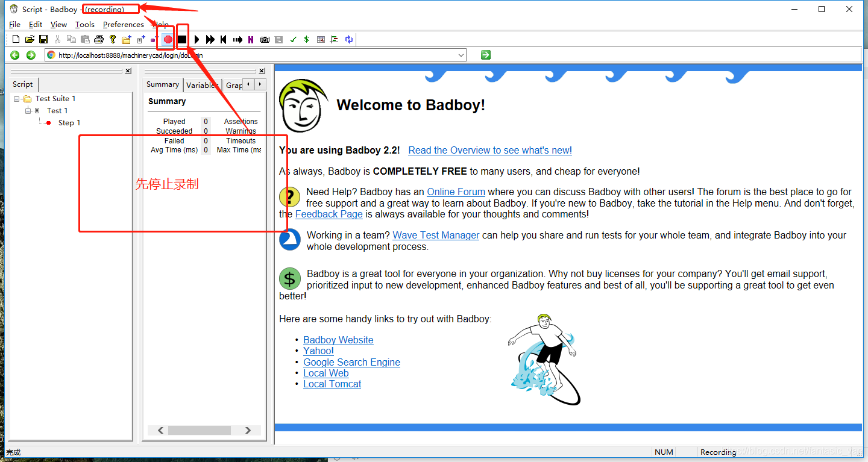Click the graph bars toolbar icon
868x462 pixels.
(x=335, y=39)
